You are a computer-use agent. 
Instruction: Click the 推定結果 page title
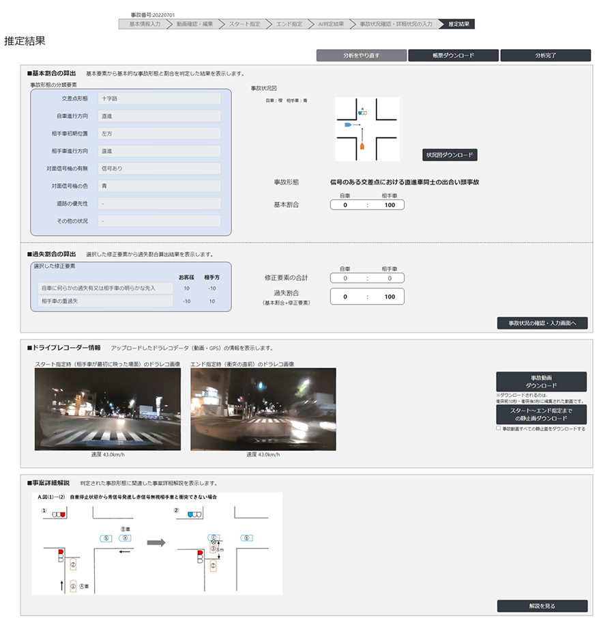(25, 41)
